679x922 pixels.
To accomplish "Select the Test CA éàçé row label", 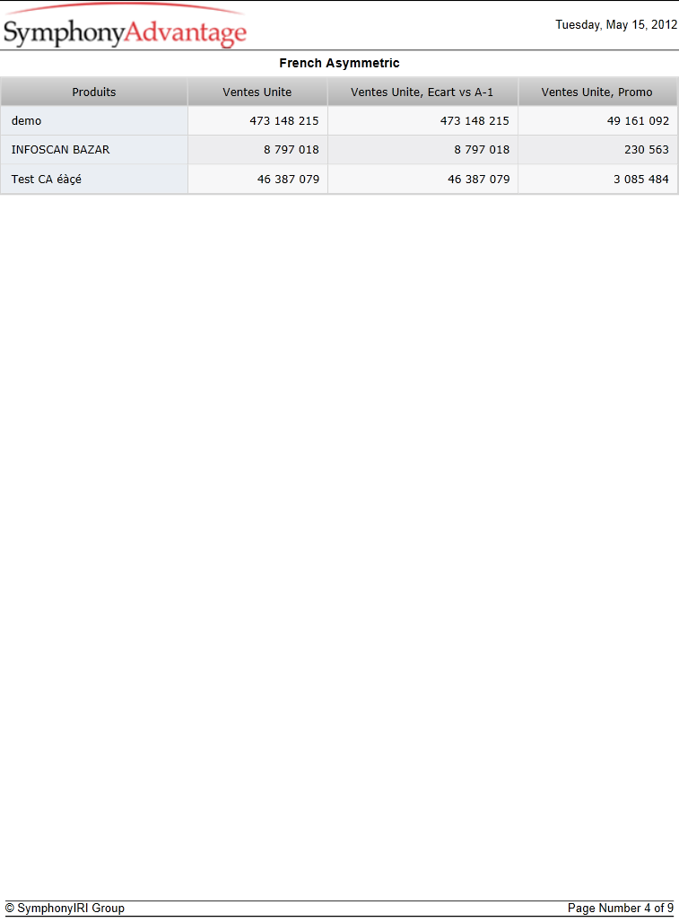I will [47, 179].
